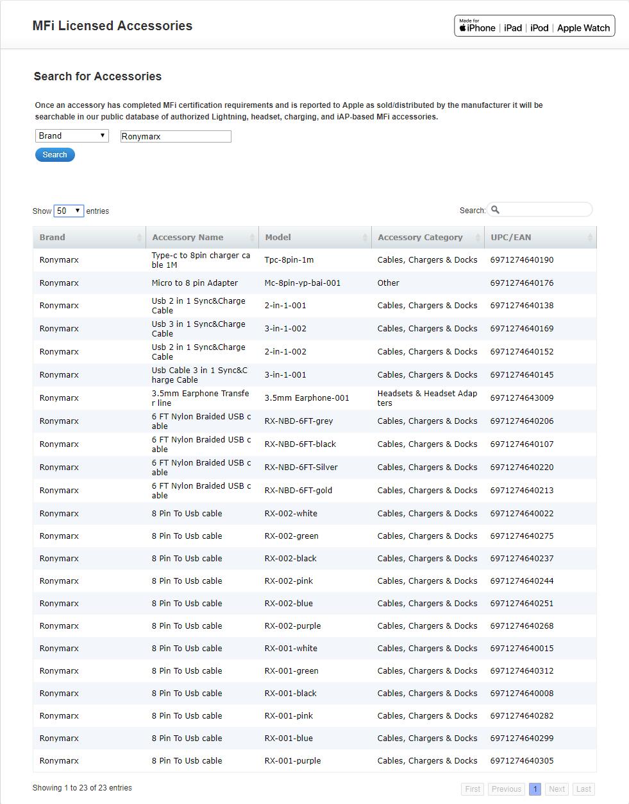Select model RX-002-pink
The height and width of the screenshot is (804, 629).
tap(289, 581)
